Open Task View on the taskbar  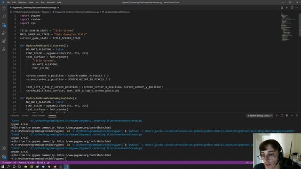[x=20, y=167]
